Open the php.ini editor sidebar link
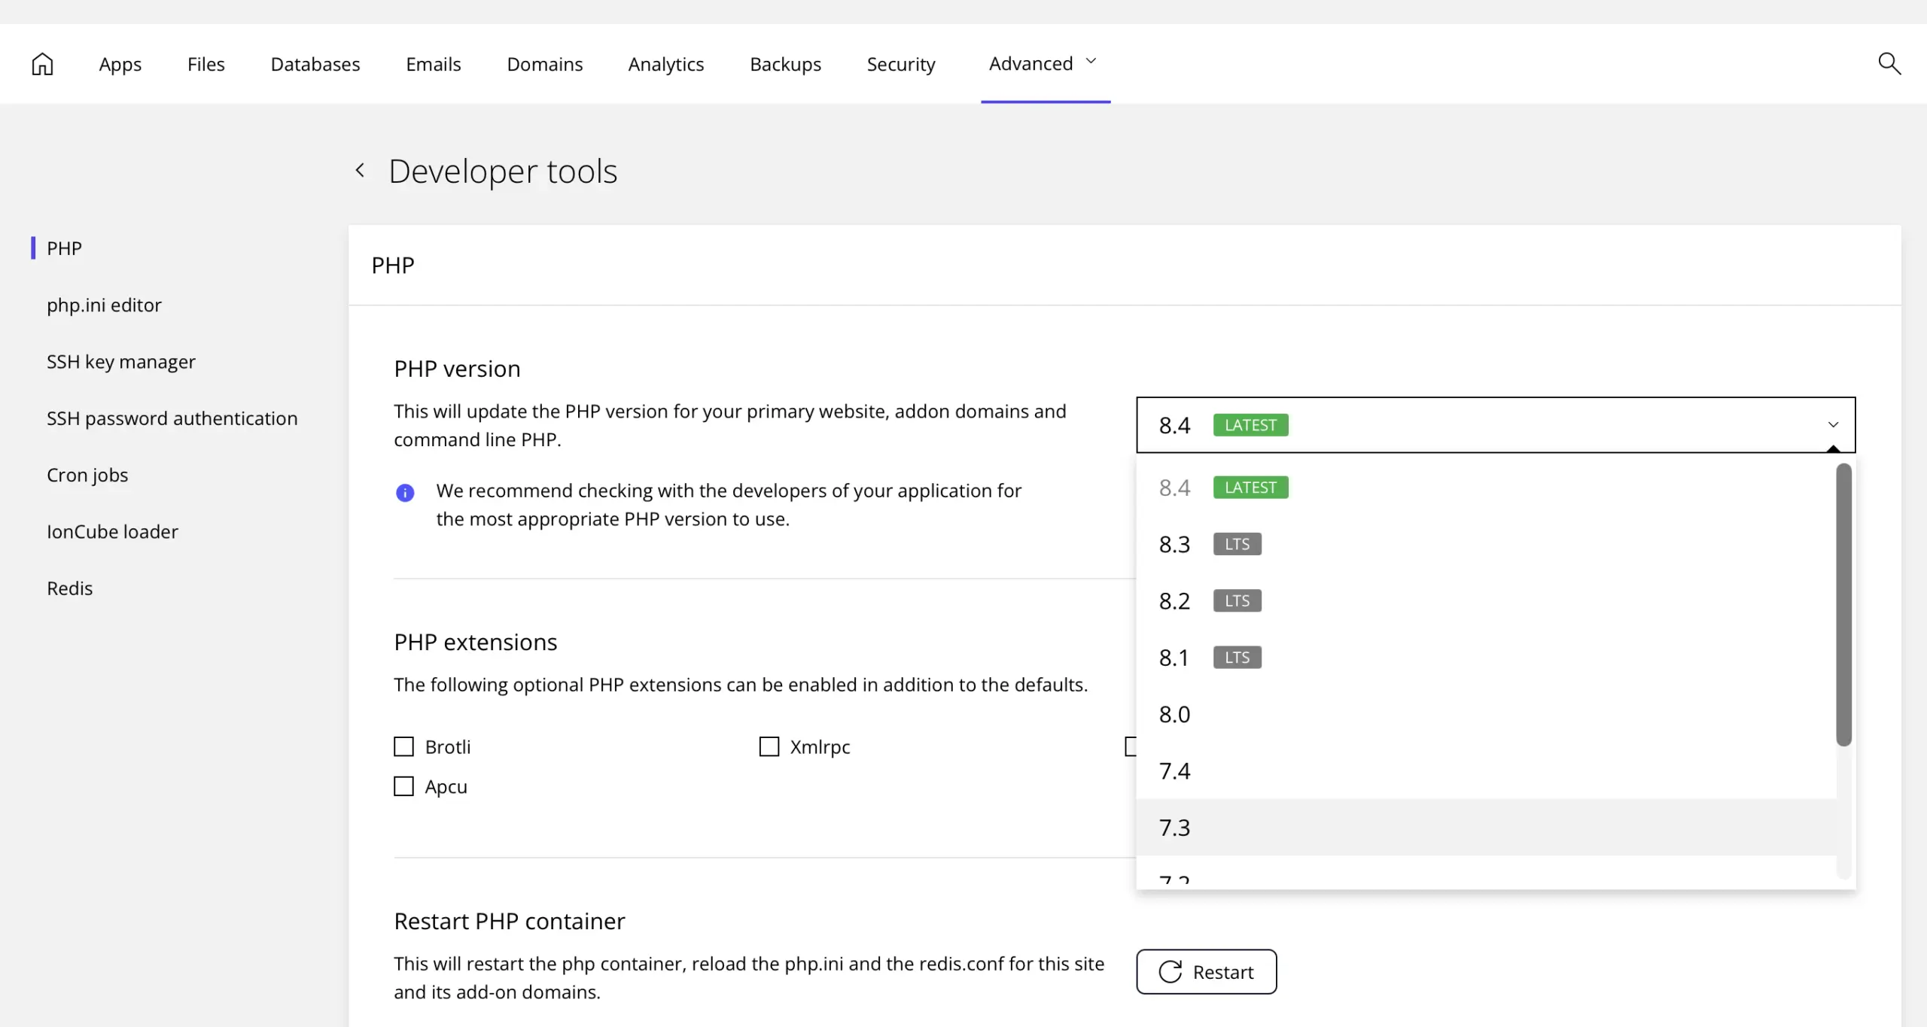The image size is (1927, 1027). click(x=104, y=305)
